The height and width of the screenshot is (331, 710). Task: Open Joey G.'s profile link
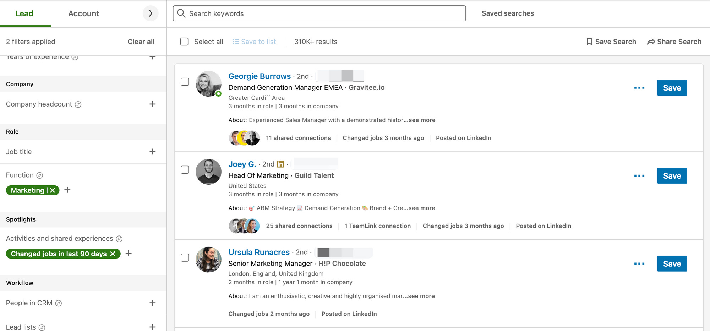[x=242, y=164]
